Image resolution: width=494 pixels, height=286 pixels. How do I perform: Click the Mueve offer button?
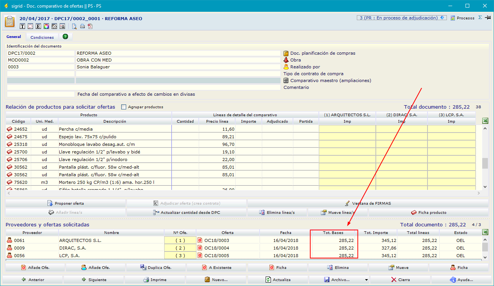(398, 267)
